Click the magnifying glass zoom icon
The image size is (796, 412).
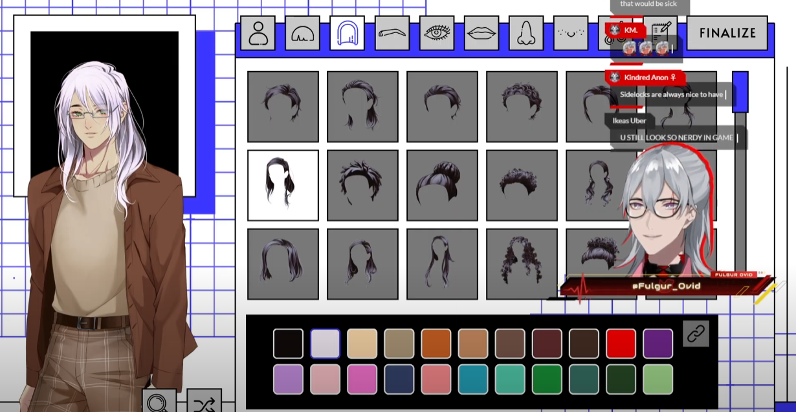[159, 402]
